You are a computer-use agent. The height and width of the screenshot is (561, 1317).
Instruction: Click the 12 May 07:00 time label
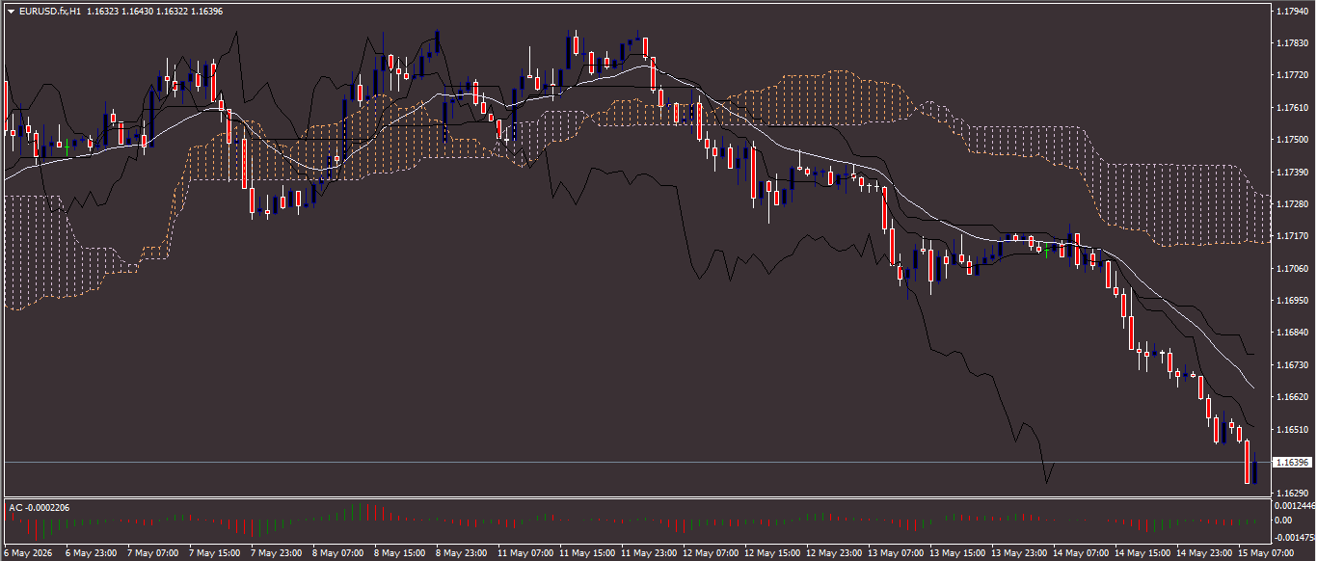pyautogui.click(x=711, y=554)
